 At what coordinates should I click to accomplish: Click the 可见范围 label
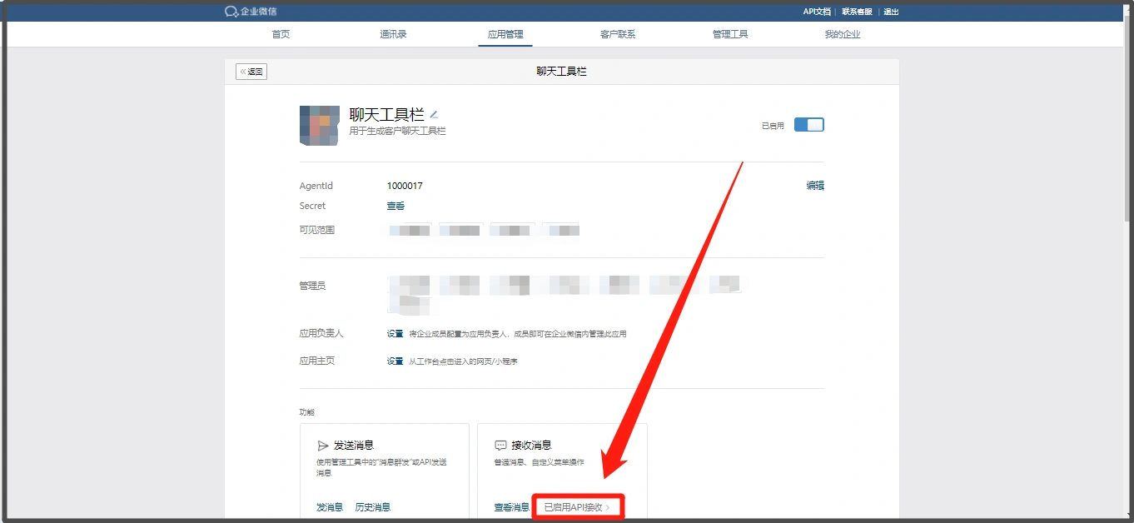point(317,230)
